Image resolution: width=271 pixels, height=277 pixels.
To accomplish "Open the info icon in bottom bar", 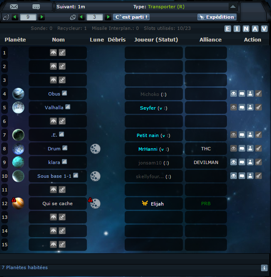I will click(264, 268).
